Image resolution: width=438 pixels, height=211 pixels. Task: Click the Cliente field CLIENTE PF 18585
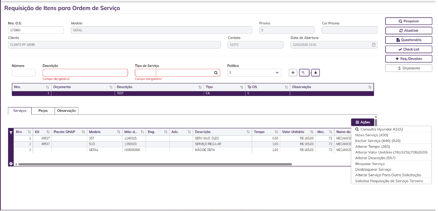coord(114,45)
